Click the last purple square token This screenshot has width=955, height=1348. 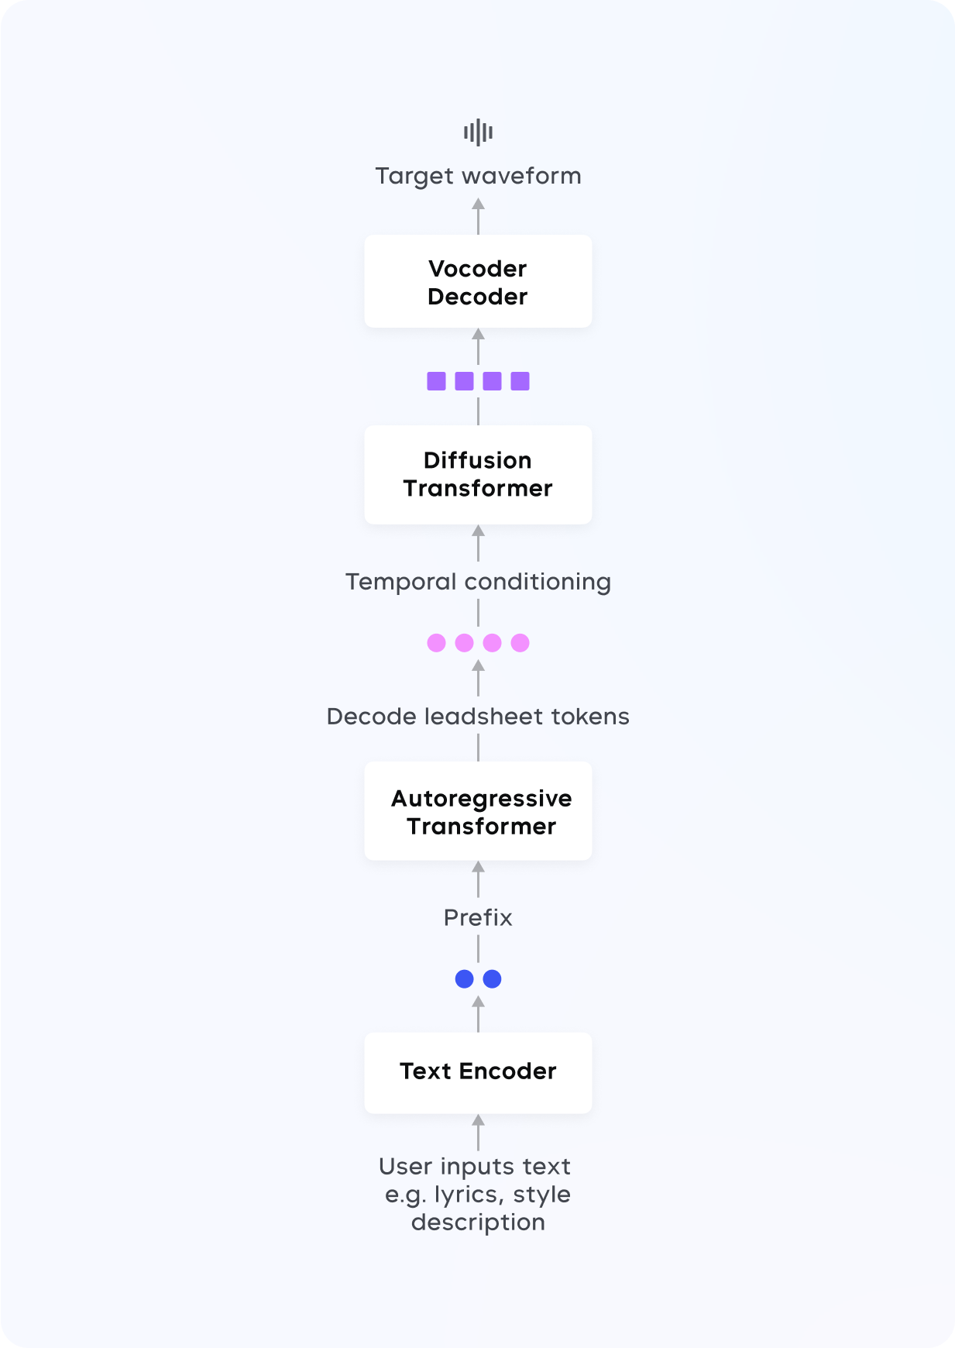click(x=520, y=381)
